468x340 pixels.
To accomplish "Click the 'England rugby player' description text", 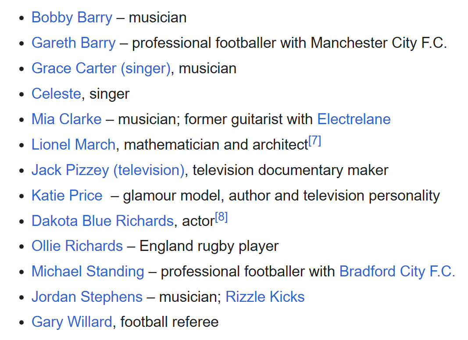I will pos(209,246).
